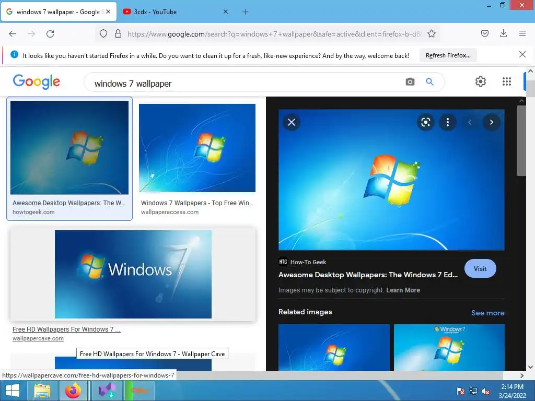Image resolution: width=535 pixels, height=401 pixels.
Task: Click the page scrollbar up arrow
Action: [x=530, y=71]
